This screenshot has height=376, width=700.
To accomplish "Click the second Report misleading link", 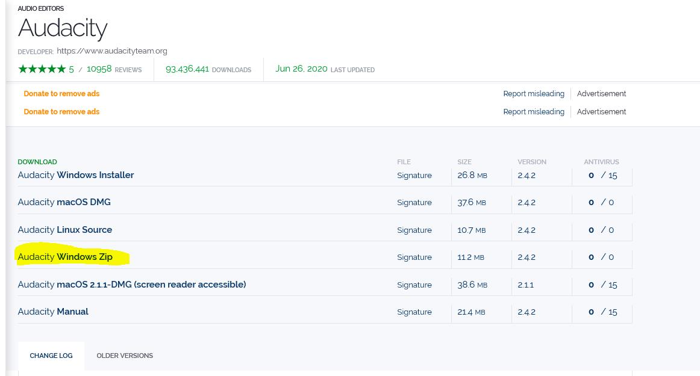I will (534, 111).
